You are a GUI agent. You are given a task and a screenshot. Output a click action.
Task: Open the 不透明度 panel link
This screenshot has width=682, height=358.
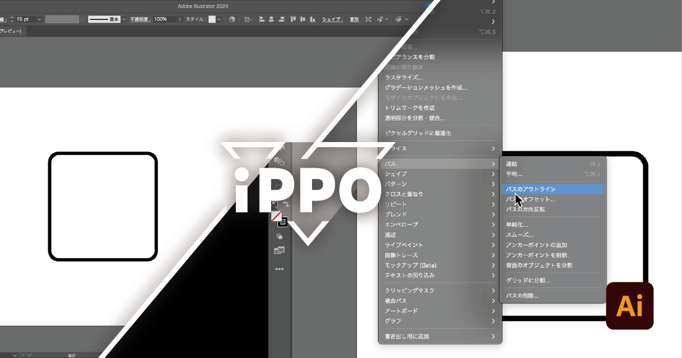point(140,19)
